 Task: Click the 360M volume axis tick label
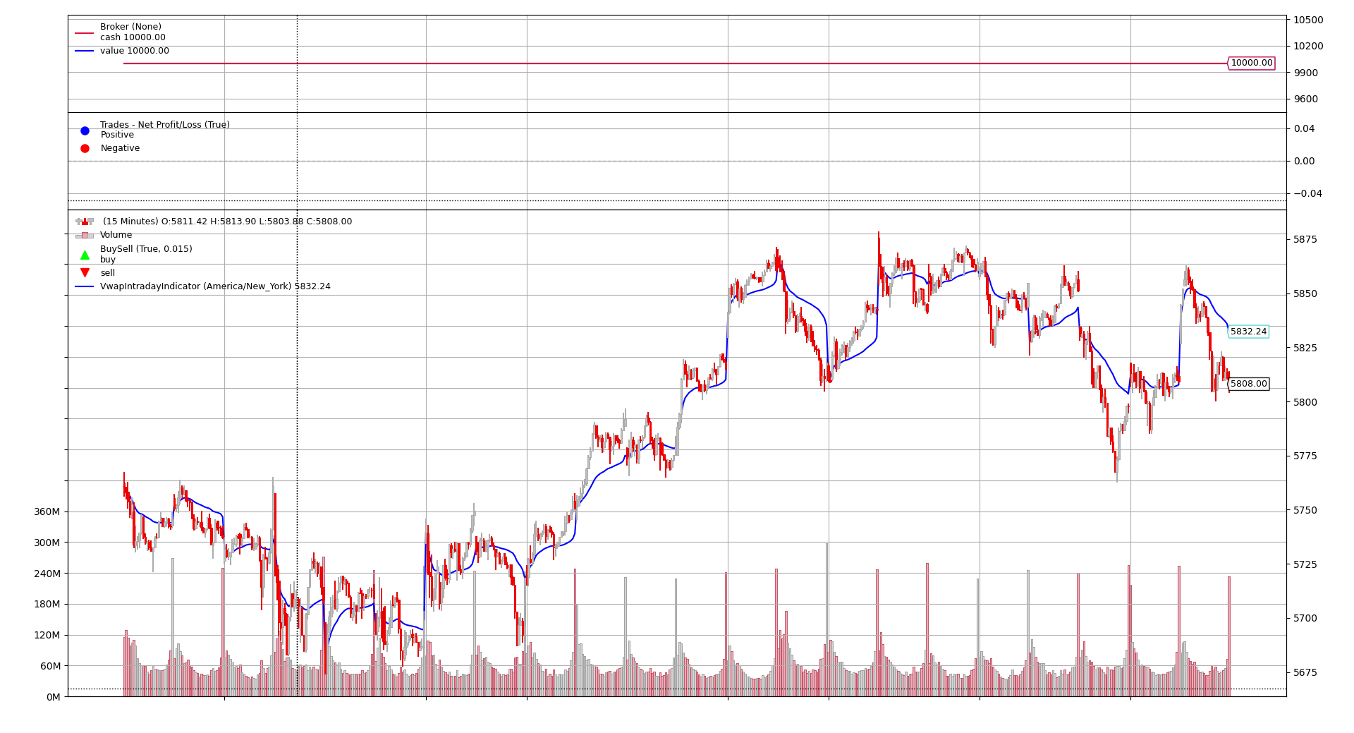(x=47, y=511)
